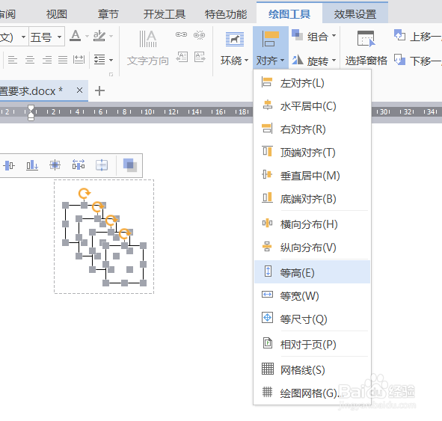Open 绘图网格(G) drawing grid settings
Screen dimensions: 442x421
(312, 393)
